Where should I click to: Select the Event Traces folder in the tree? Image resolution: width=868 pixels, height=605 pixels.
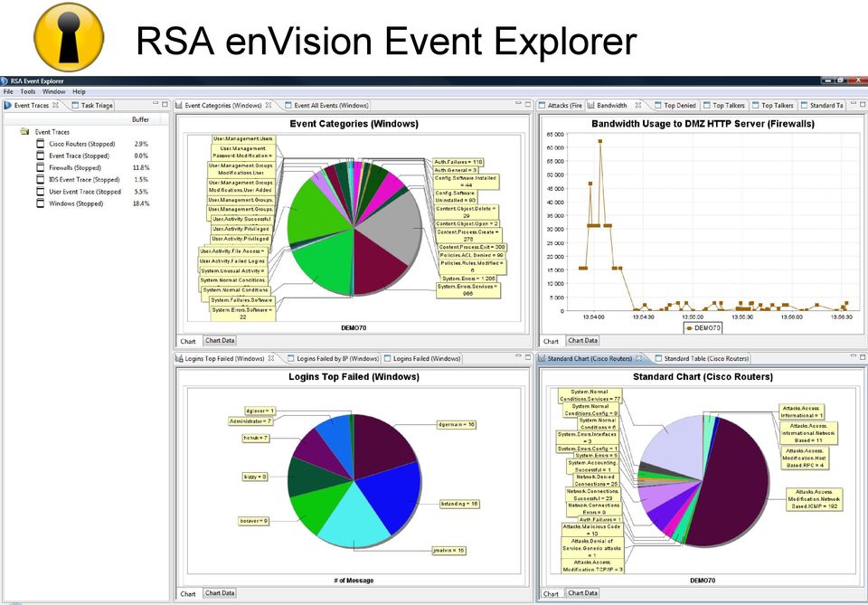(x=45, y=132)
